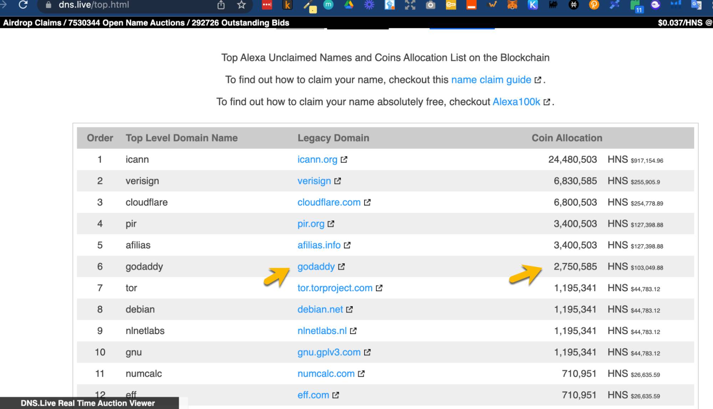Screen dimensions: 713x409
Task: Open the Google Drive extension
Action: click(349, 5)
